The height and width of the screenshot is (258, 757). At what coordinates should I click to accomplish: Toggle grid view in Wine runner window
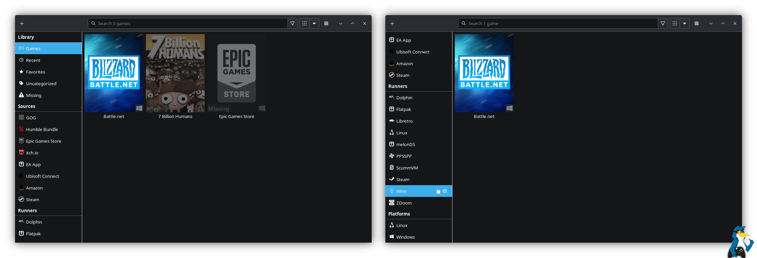(675, 23)
